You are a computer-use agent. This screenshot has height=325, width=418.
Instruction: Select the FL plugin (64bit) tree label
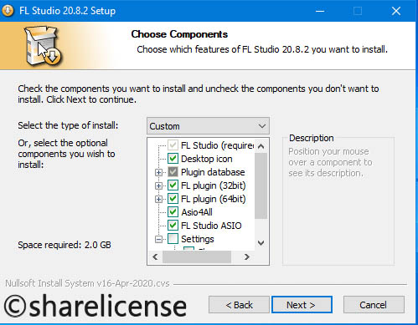(214, 199)
